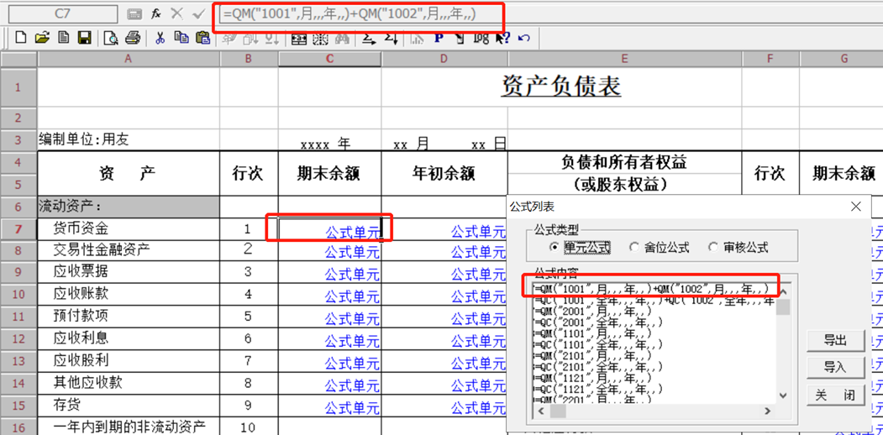The width and height of the screenshot is (883, 435).
Task: Click the lined document icon beside Open
Action: click(64, 38)
